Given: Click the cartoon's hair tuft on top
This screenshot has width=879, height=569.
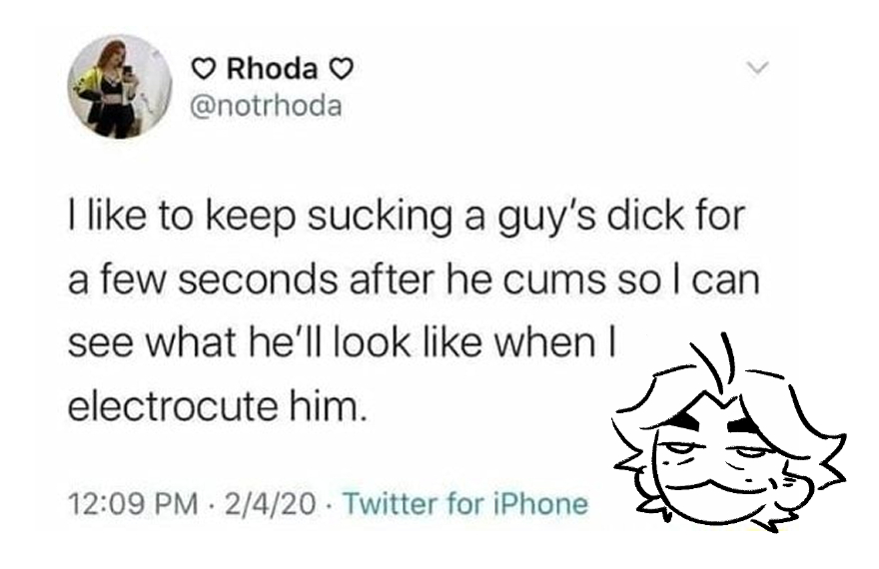Looking at the screenshot, I should [x=714, y=364].
